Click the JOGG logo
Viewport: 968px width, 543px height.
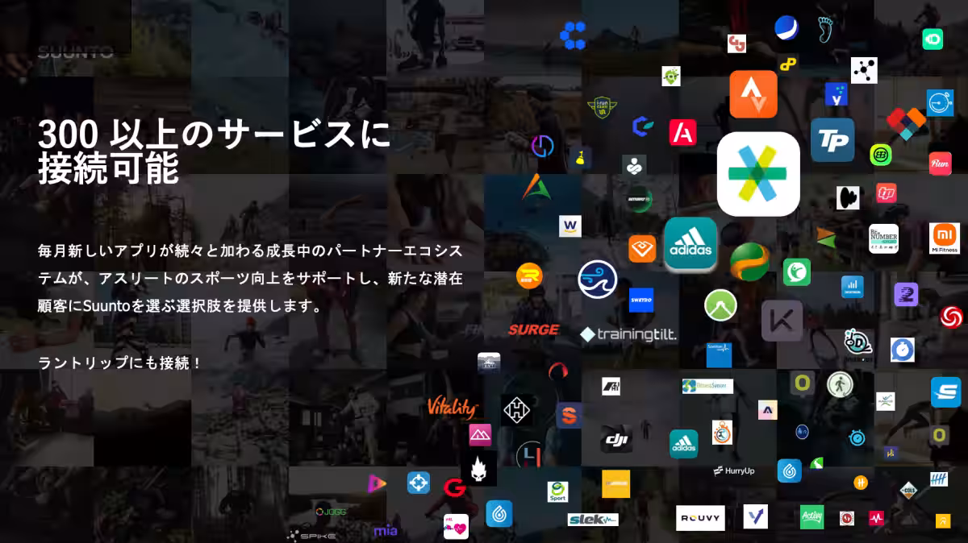coord(331,511)
